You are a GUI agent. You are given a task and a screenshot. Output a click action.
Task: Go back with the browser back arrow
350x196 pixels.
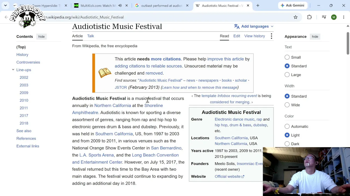[x=6, y=17]
